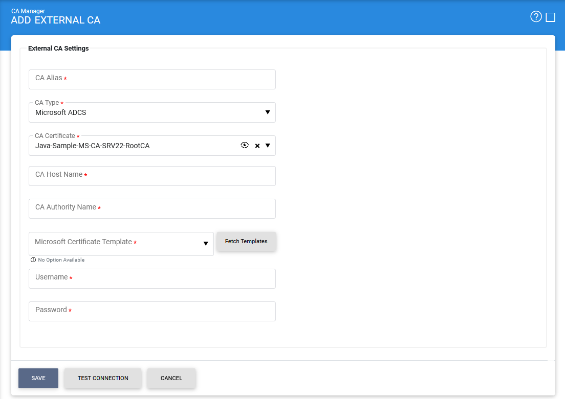565x399 pixels.
Task: Open the help icon in the header
Action: click(x=536, y=17)
